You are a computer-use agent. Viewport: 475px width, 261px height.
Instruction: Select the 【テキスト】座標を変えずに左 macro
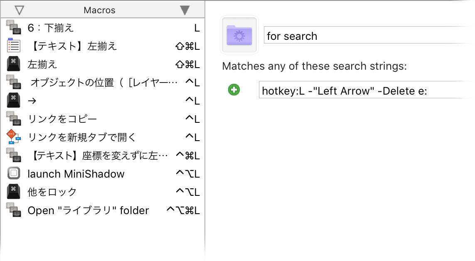(x=103, y=156)
